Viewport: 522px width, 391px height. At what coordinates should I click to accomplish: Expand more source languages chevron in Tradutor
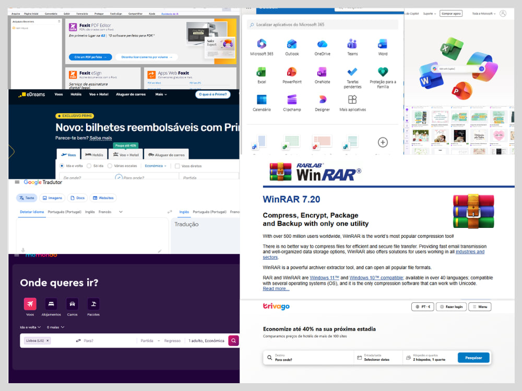tap(121, 212)
